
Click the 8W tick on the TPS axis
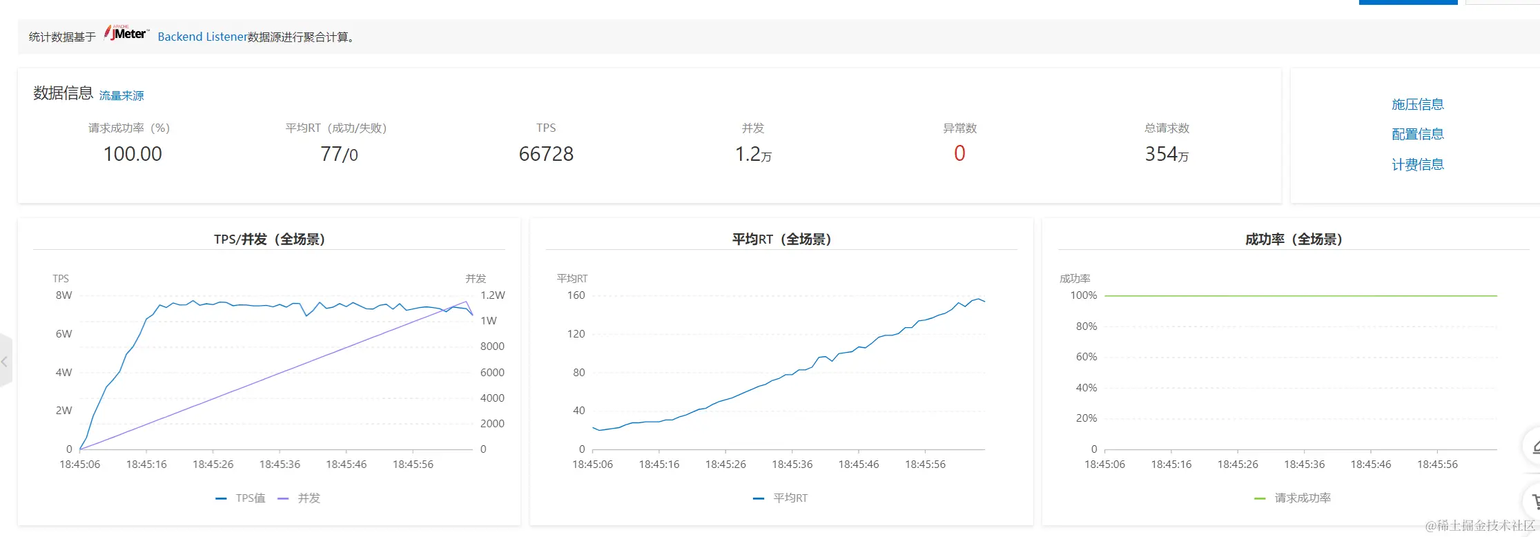click(64, 295)
